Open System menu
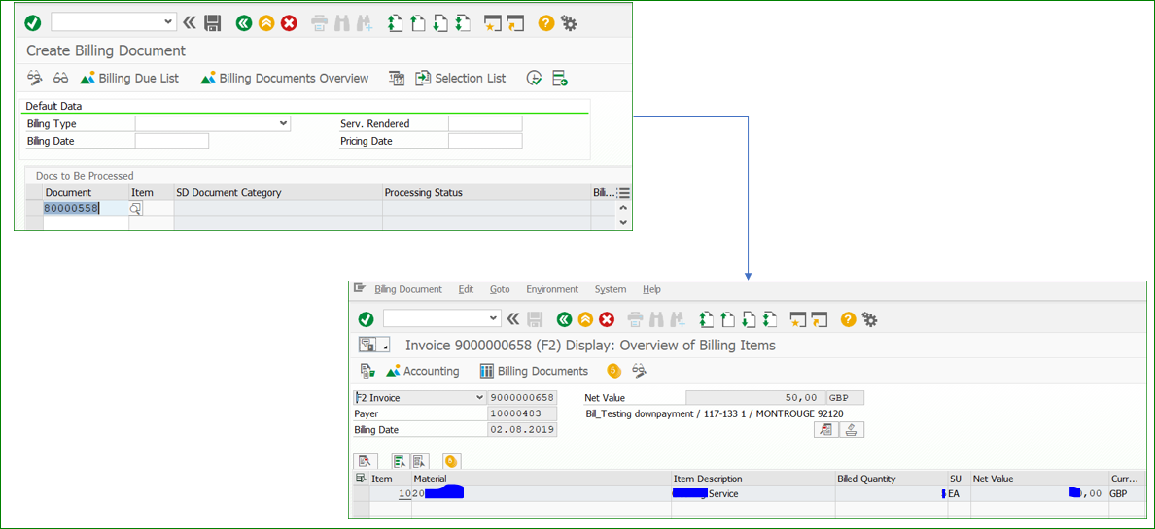Image resolution: width=1155 pixels, height=529 pixels. 611,289
